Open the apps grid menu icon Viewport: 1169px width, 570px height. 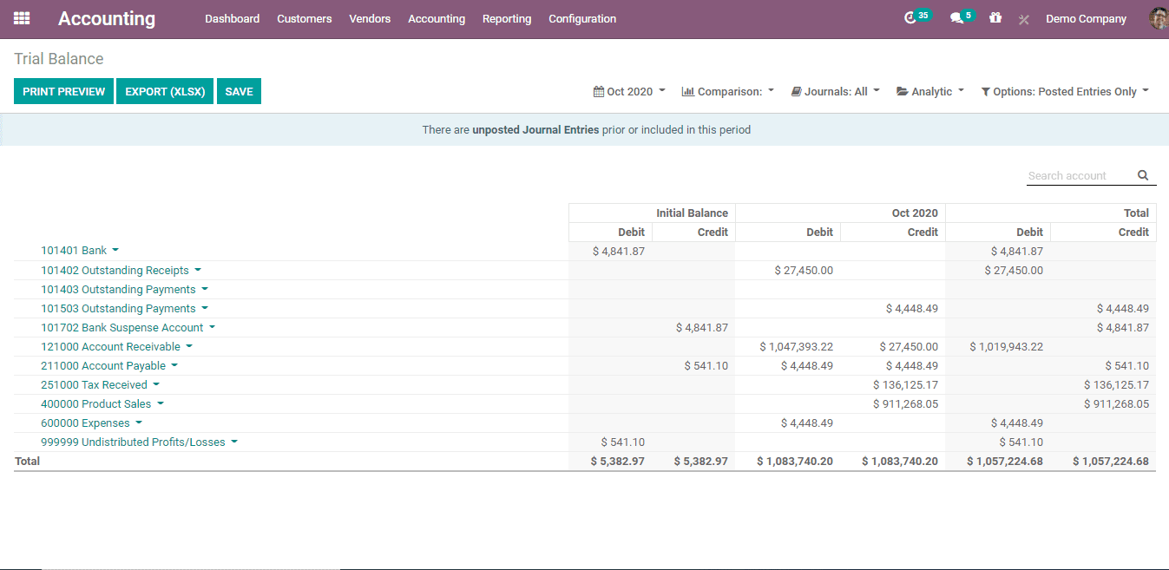[22, 18]
